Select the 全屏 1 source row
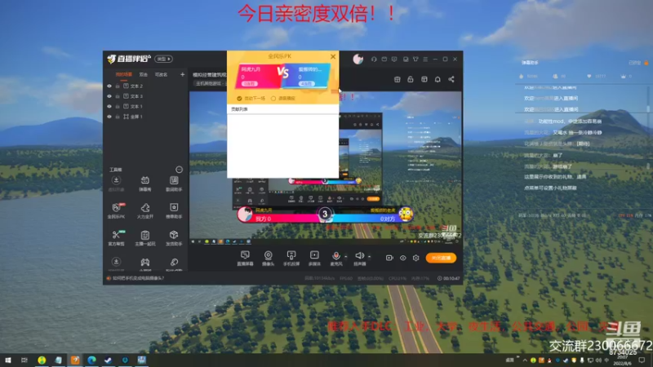Image resolution: width=653 pixels, height=367 pixels. (x=145, y=117)
